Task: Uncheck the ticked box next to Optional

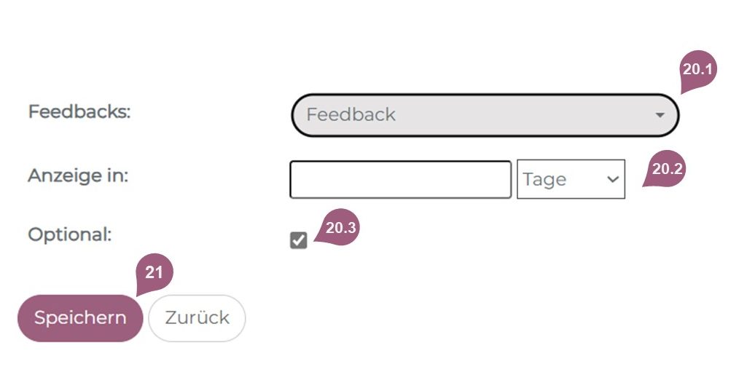Action: pos(299,240)
